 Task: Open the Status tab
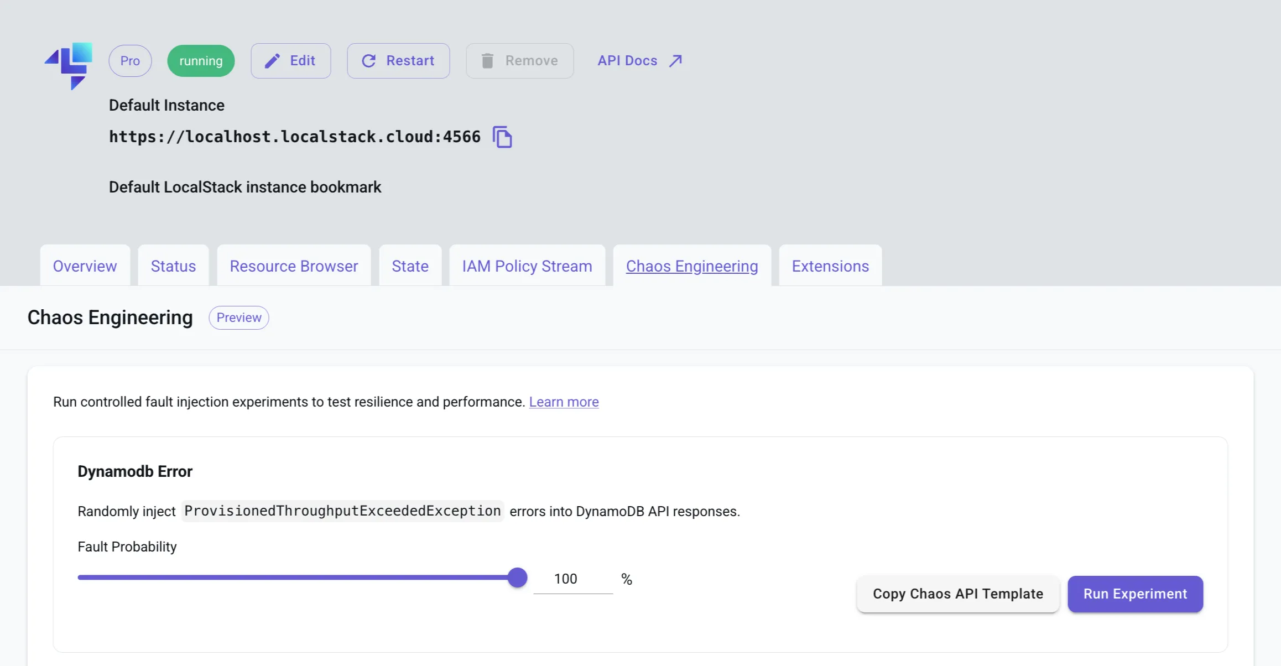173,266
